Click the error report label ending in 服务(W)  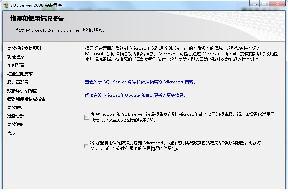click(182, 117)
